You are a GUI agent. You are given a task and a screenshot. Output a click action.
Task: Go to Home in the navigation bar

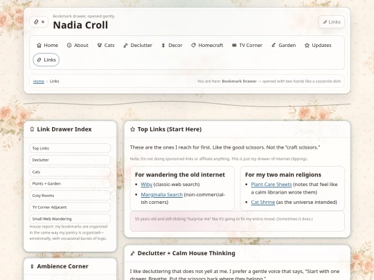pyautogui.click(x=48, y=45)
